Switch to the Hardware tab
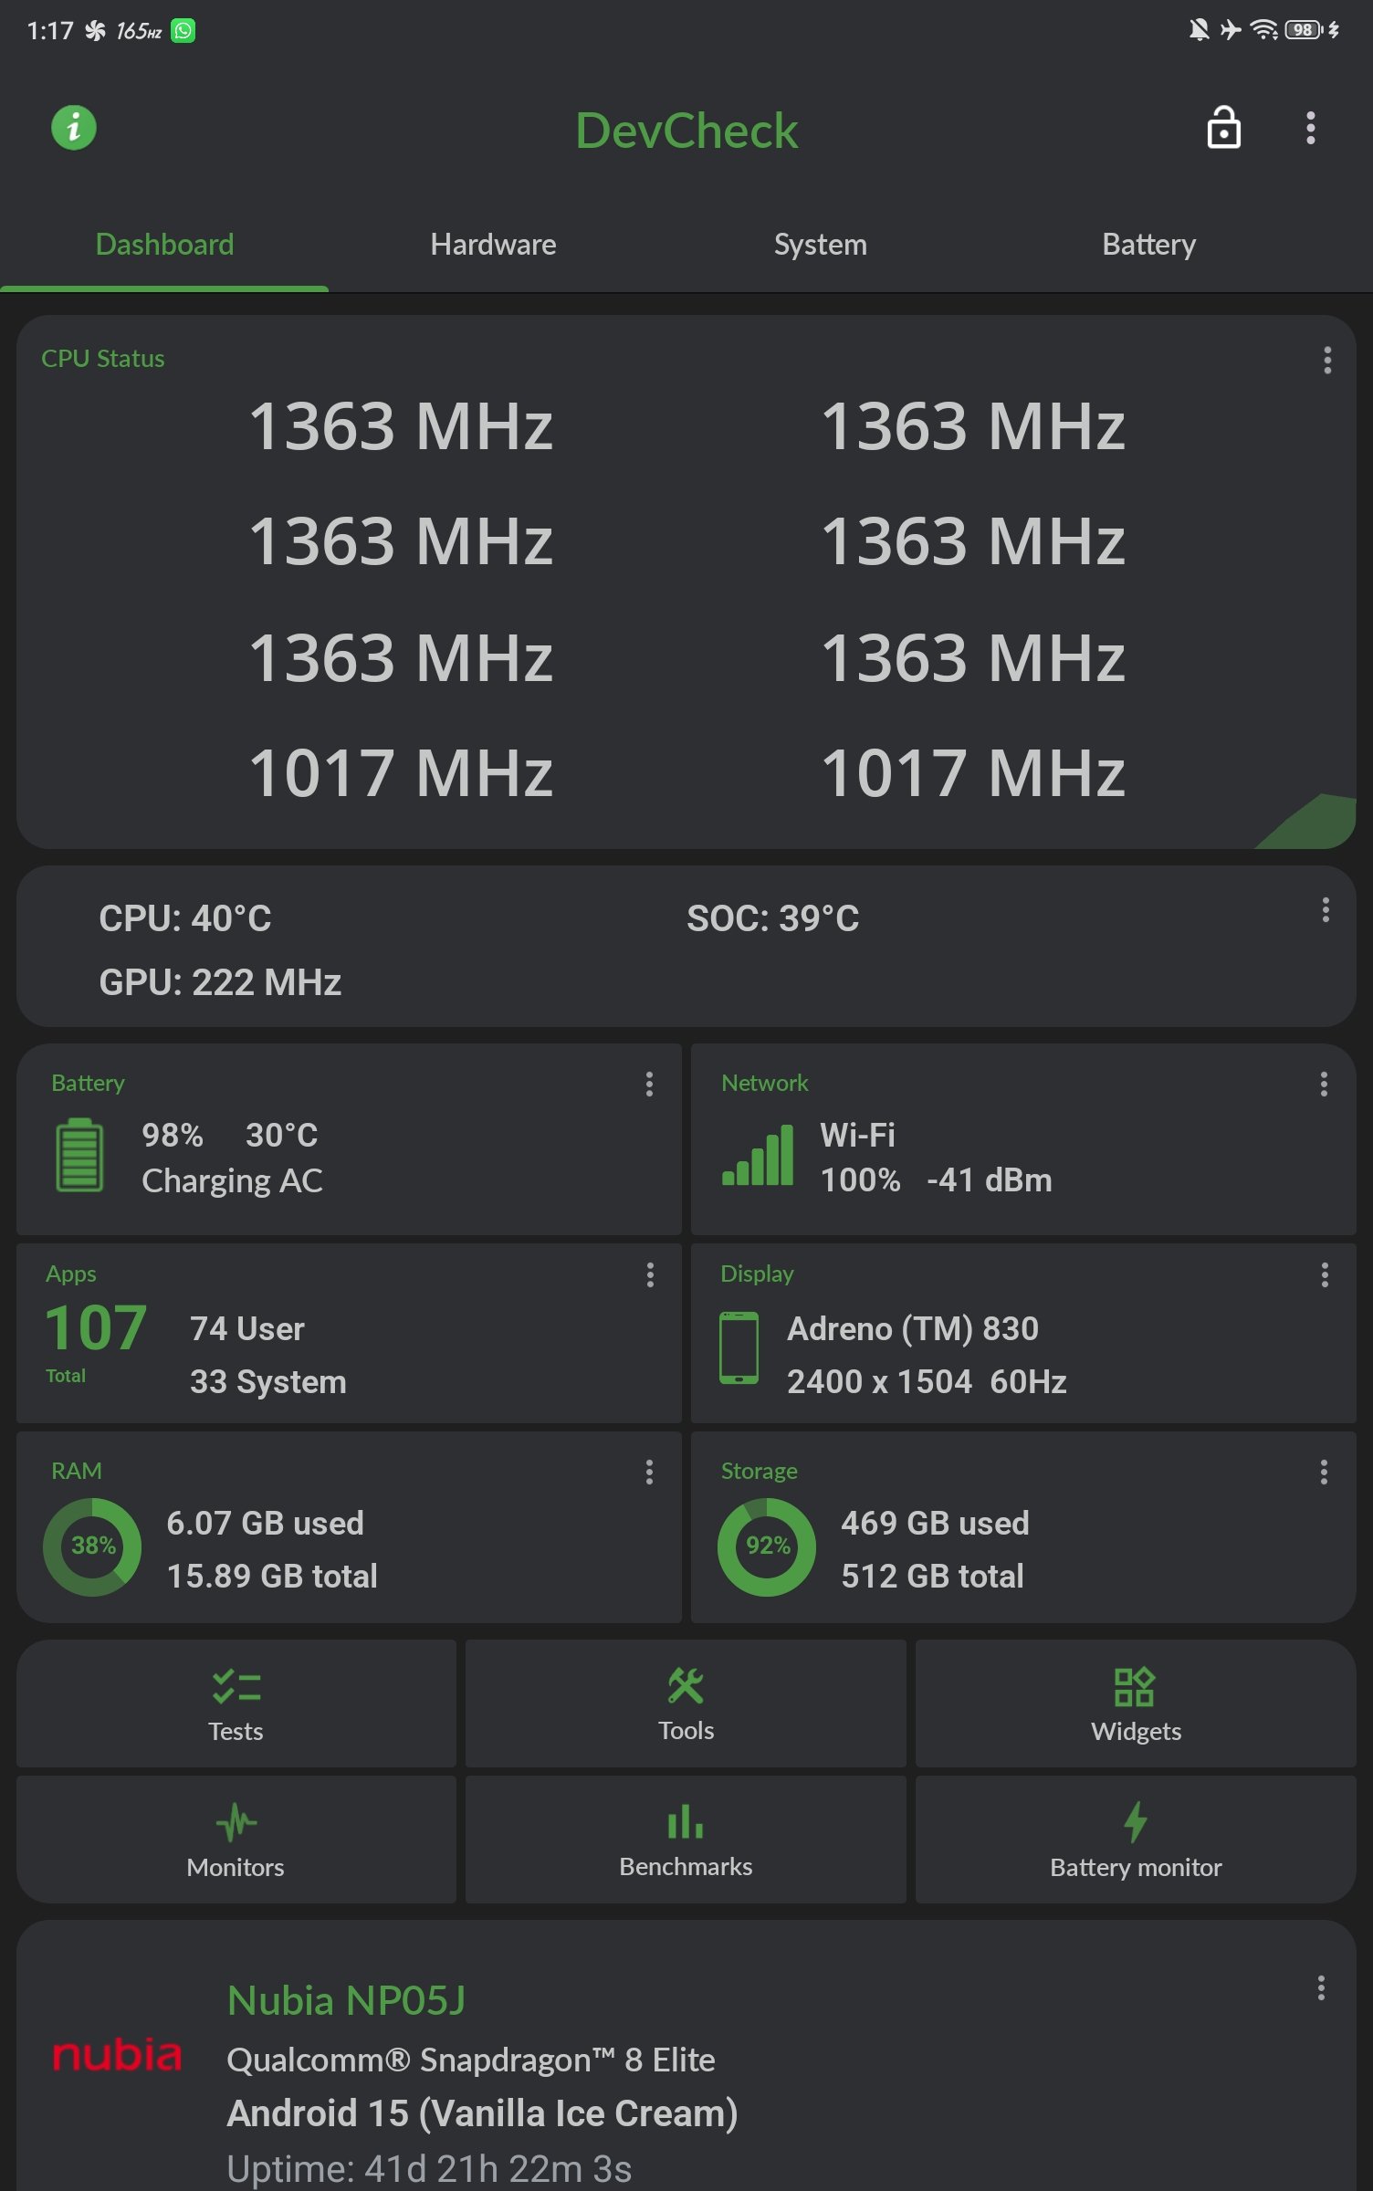The height and width of the screenshot is (2191, 1373). 493,245
